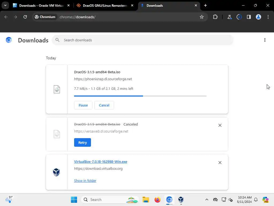The height and width of the screenshot is (206, 274).
Task: Reload the downloads page
Action: (25, 17)
